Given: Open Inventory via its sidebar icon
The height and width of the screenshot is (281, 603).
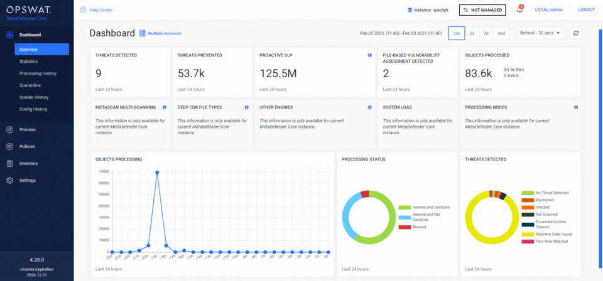Looking at the screenshot, I should point(9,163).
